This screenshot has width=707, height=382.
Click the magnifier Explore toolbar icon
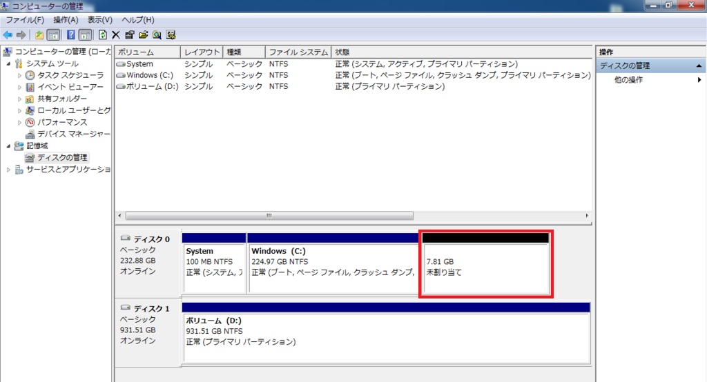tap(157, 34)
